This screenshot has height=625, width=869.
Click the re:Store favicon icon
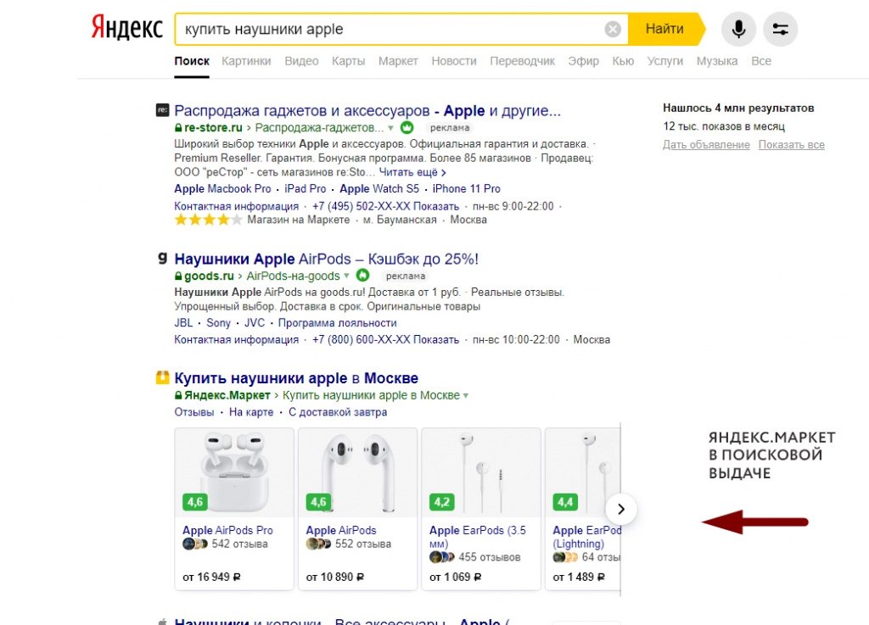coord(162,110)
